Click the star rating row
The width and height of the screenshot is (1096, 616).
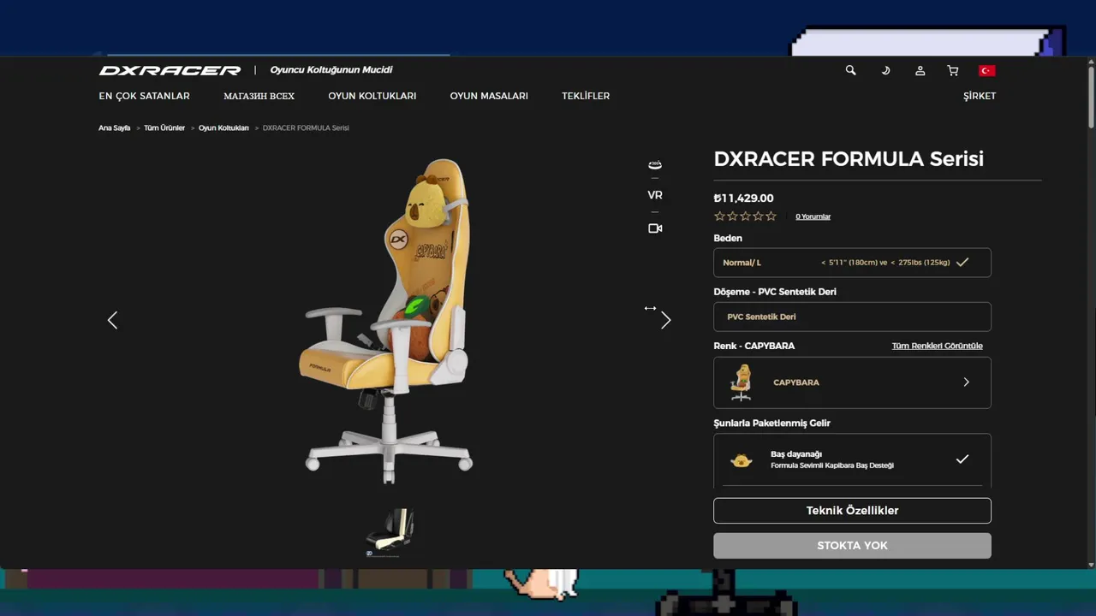(x=745, y=216)
